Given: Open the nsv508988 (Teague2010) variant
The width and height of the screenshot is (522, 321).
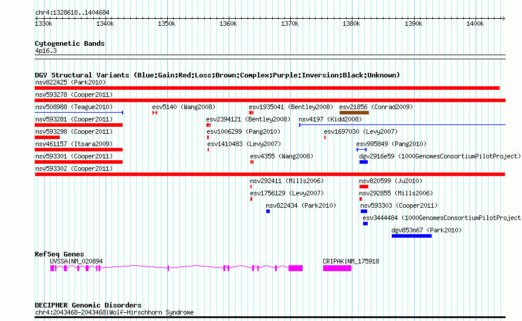Looking at the screenshot, I should point(74,107).
